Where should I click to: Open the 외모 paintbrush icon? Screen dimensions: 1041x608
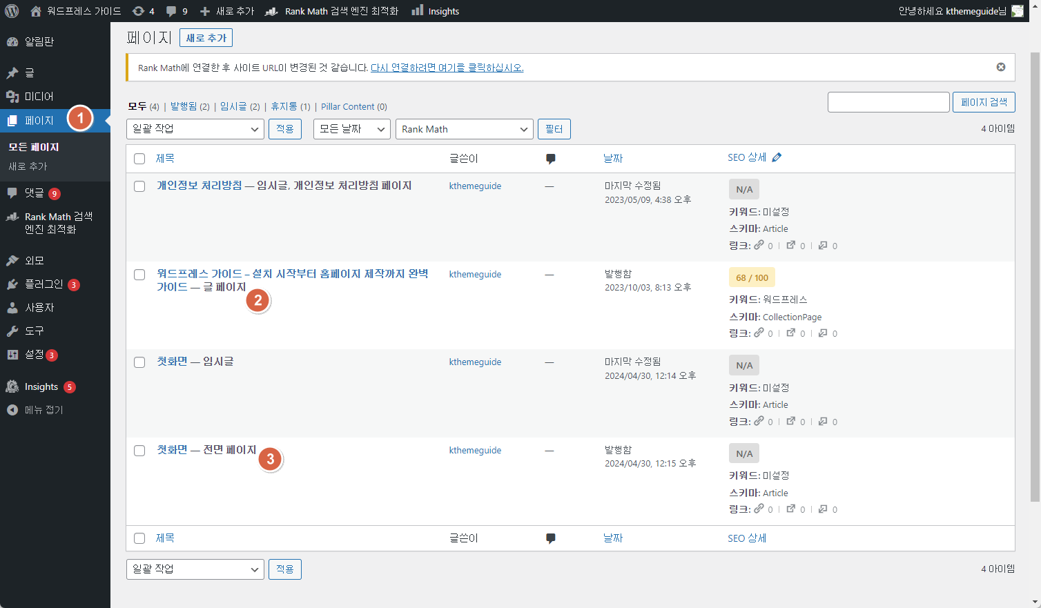[x=12, y=260]
